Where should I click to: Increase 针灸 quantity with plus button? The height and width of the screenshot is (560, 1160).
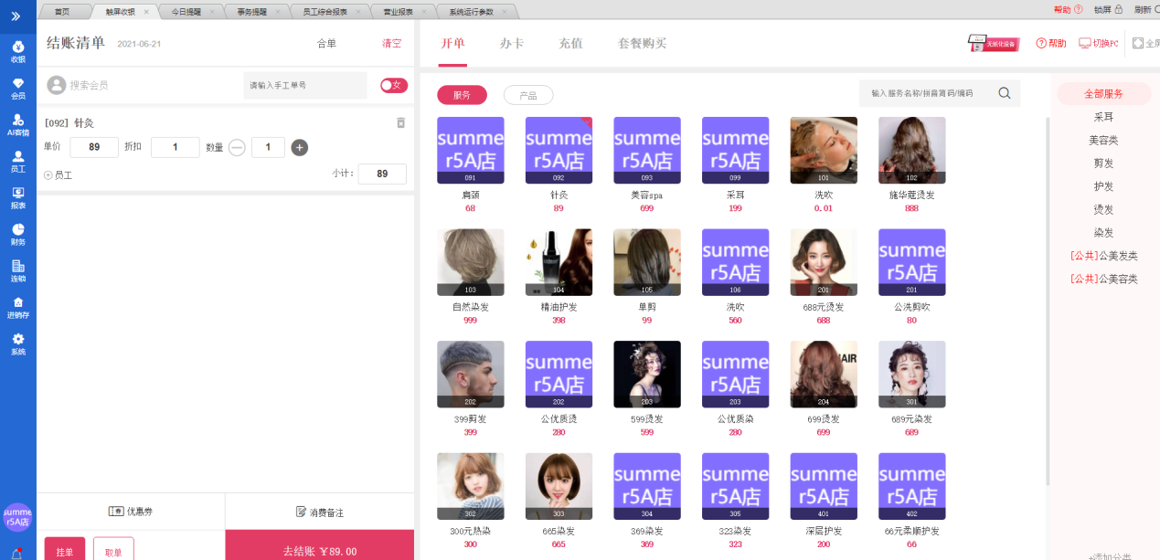[300, 147]
